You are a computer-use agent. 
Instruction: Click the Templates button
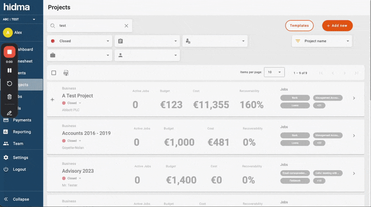click(299, 25)
